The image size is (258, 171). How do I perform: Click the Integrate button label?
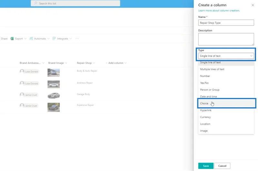click(63, 39)
